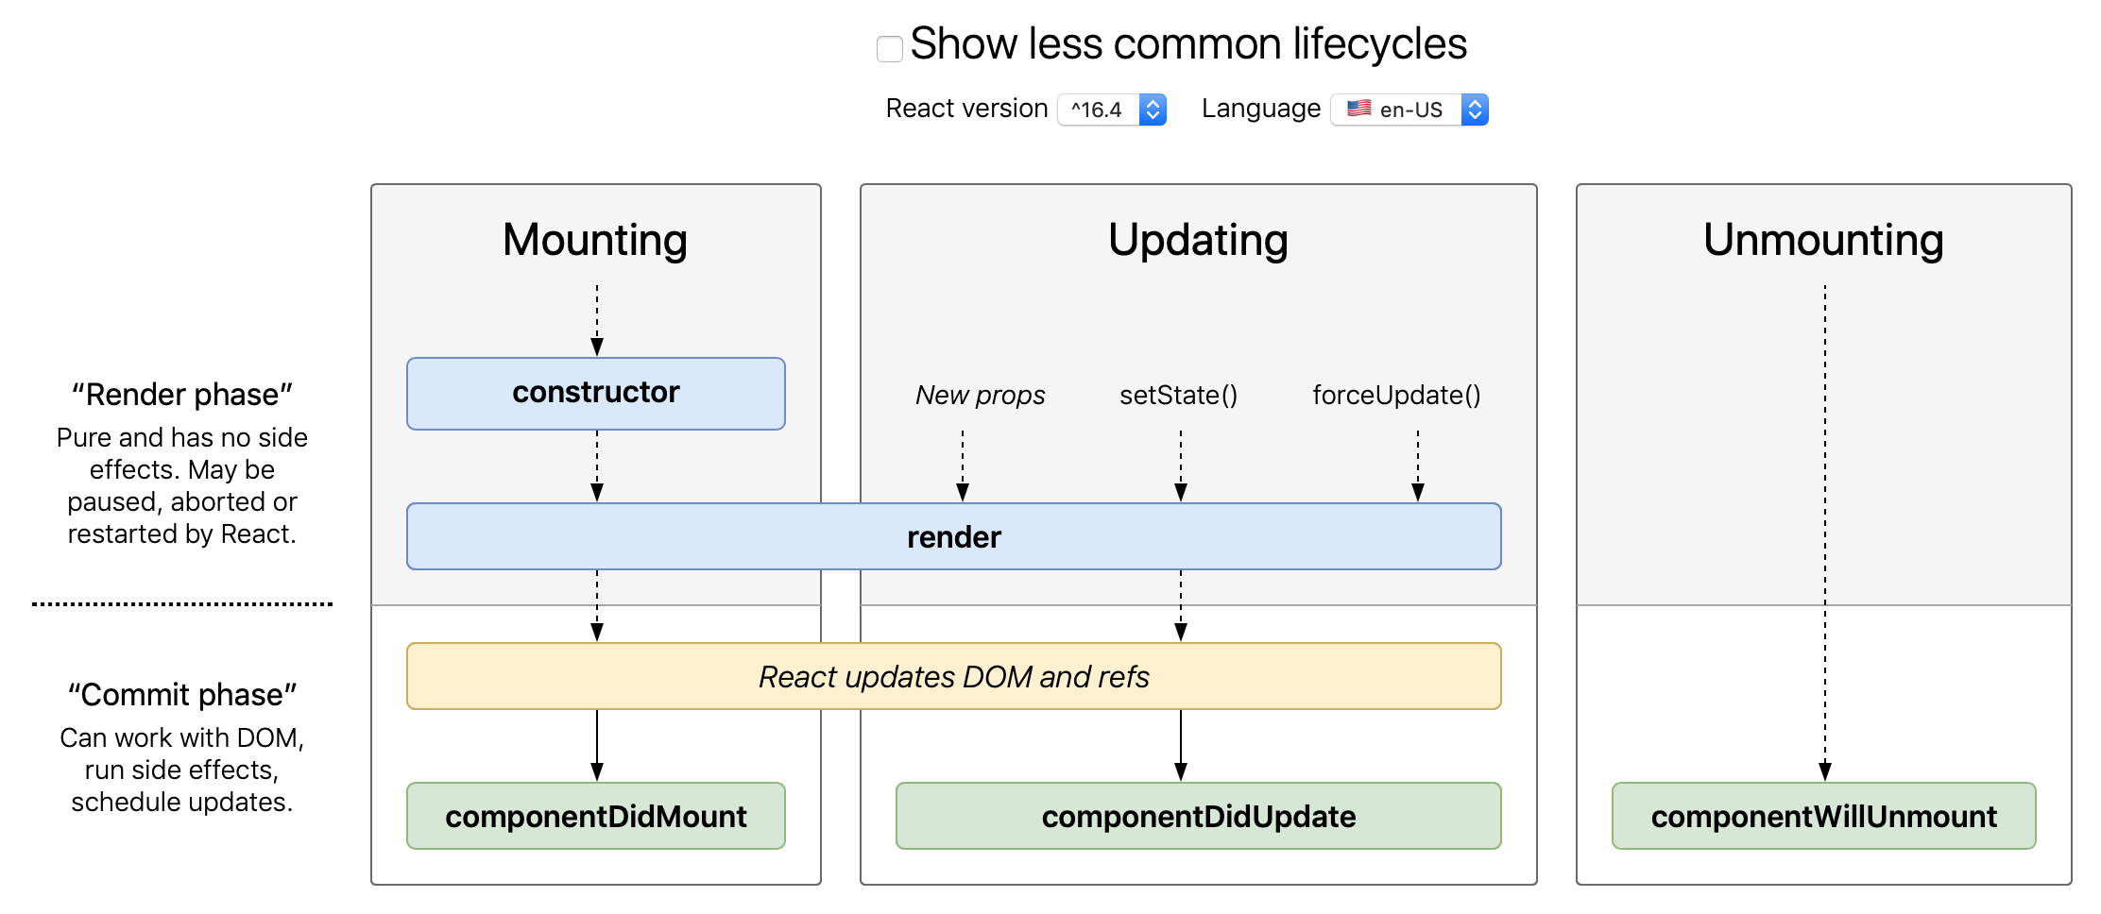Click the up-down arrows on React version selector

pyautogui.click(x=1152, y=109)
